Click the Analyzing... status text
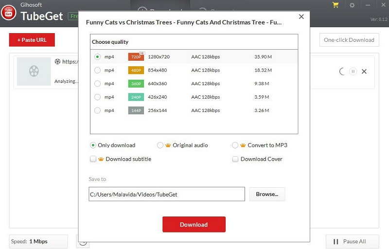389x252 pixels. 66,81
